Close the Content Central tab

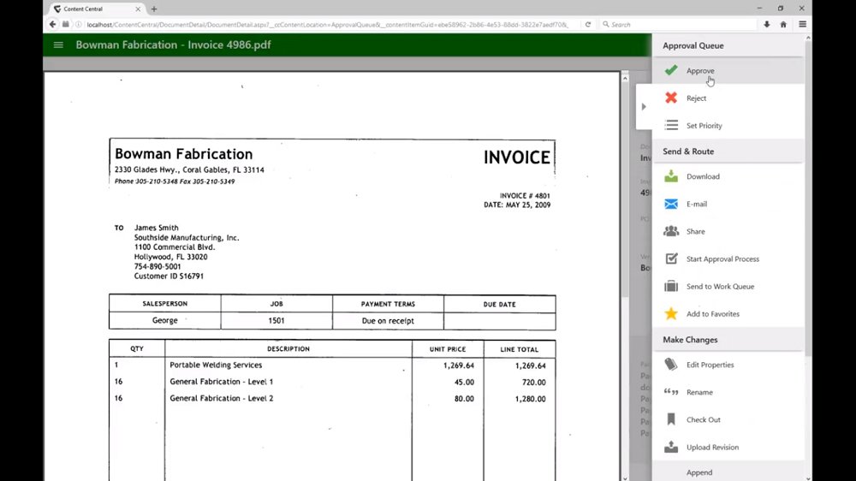coord(138,9)
